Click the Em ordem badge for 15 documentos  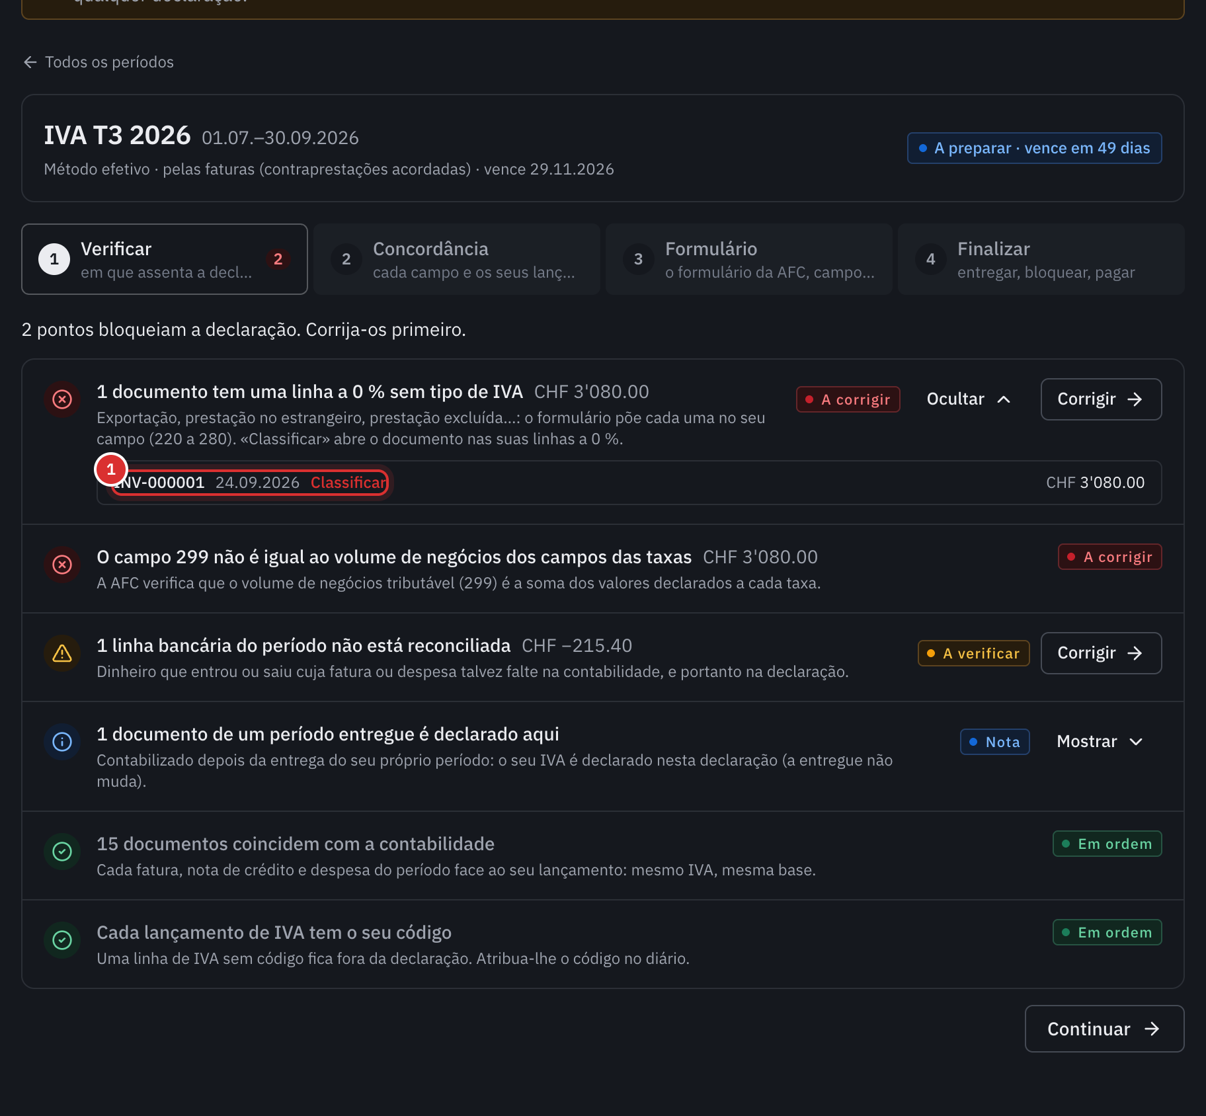point(1107,844)
